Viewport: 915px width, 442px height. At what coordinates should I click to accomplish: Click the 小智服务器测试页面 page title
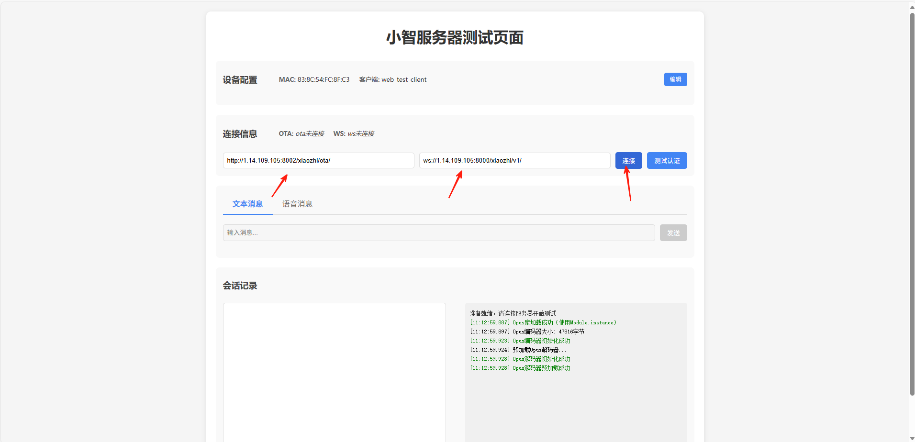pos(455,37)
